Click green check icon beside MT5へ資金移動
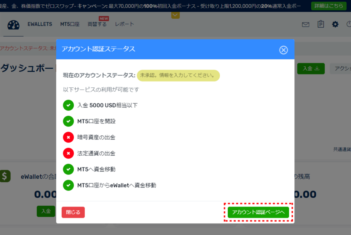This screenshot has width=351, height=235. [68, 169]
